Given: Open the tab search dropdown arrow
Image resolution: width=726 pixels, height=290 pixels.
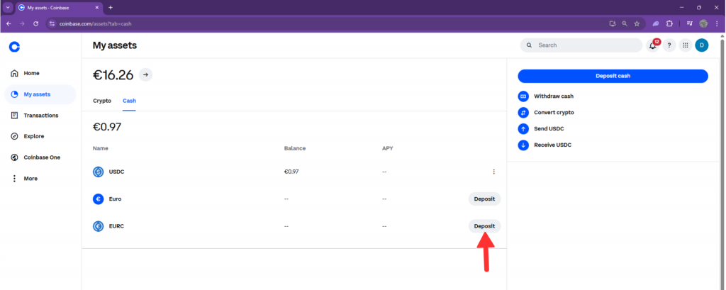Looking at the screenshot, I should pyautogui.click(x=8, y=7).
